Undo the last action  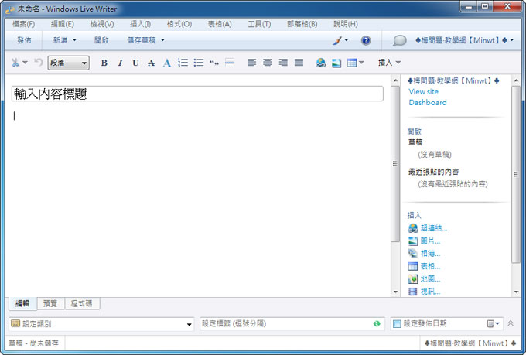coord(39,63)
